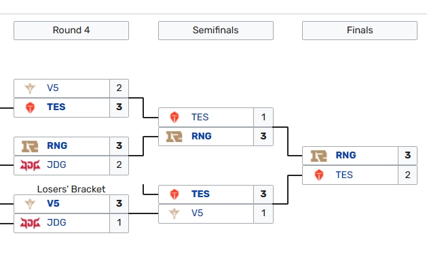Click score 3 beside RNG in Finals
Image resolution: width=427 pixels, height=259 pixels.
click(408, 156)
